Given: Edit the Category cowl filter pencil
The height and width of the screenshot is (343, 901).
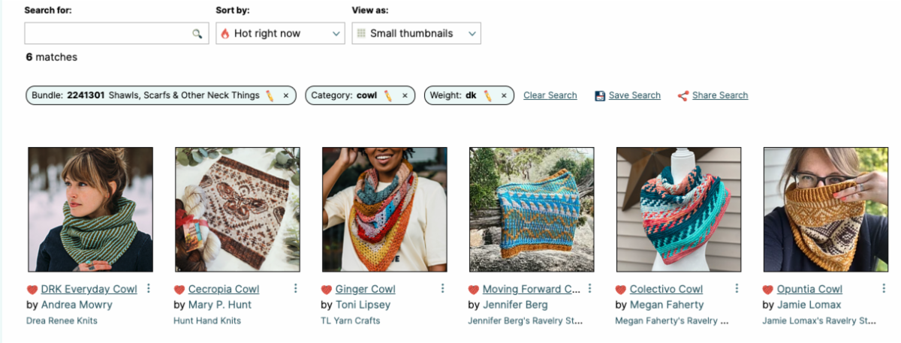Looking at the screenshot, I should [x=388, y=95].
